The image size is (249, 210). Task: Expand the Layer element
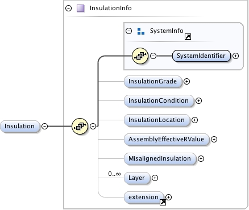(155, 178)
